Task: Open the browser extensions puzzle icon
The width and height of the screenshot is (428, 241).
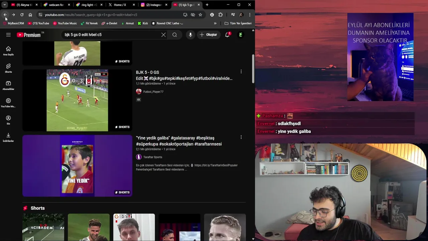Action: pyautogui.click(x=220, y=15)
